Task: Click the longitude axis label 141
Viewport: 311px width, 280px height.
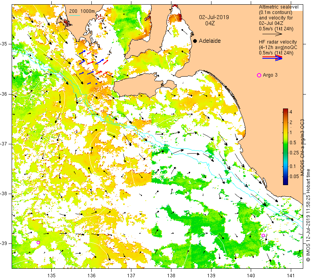Action: tap(291, 276)
